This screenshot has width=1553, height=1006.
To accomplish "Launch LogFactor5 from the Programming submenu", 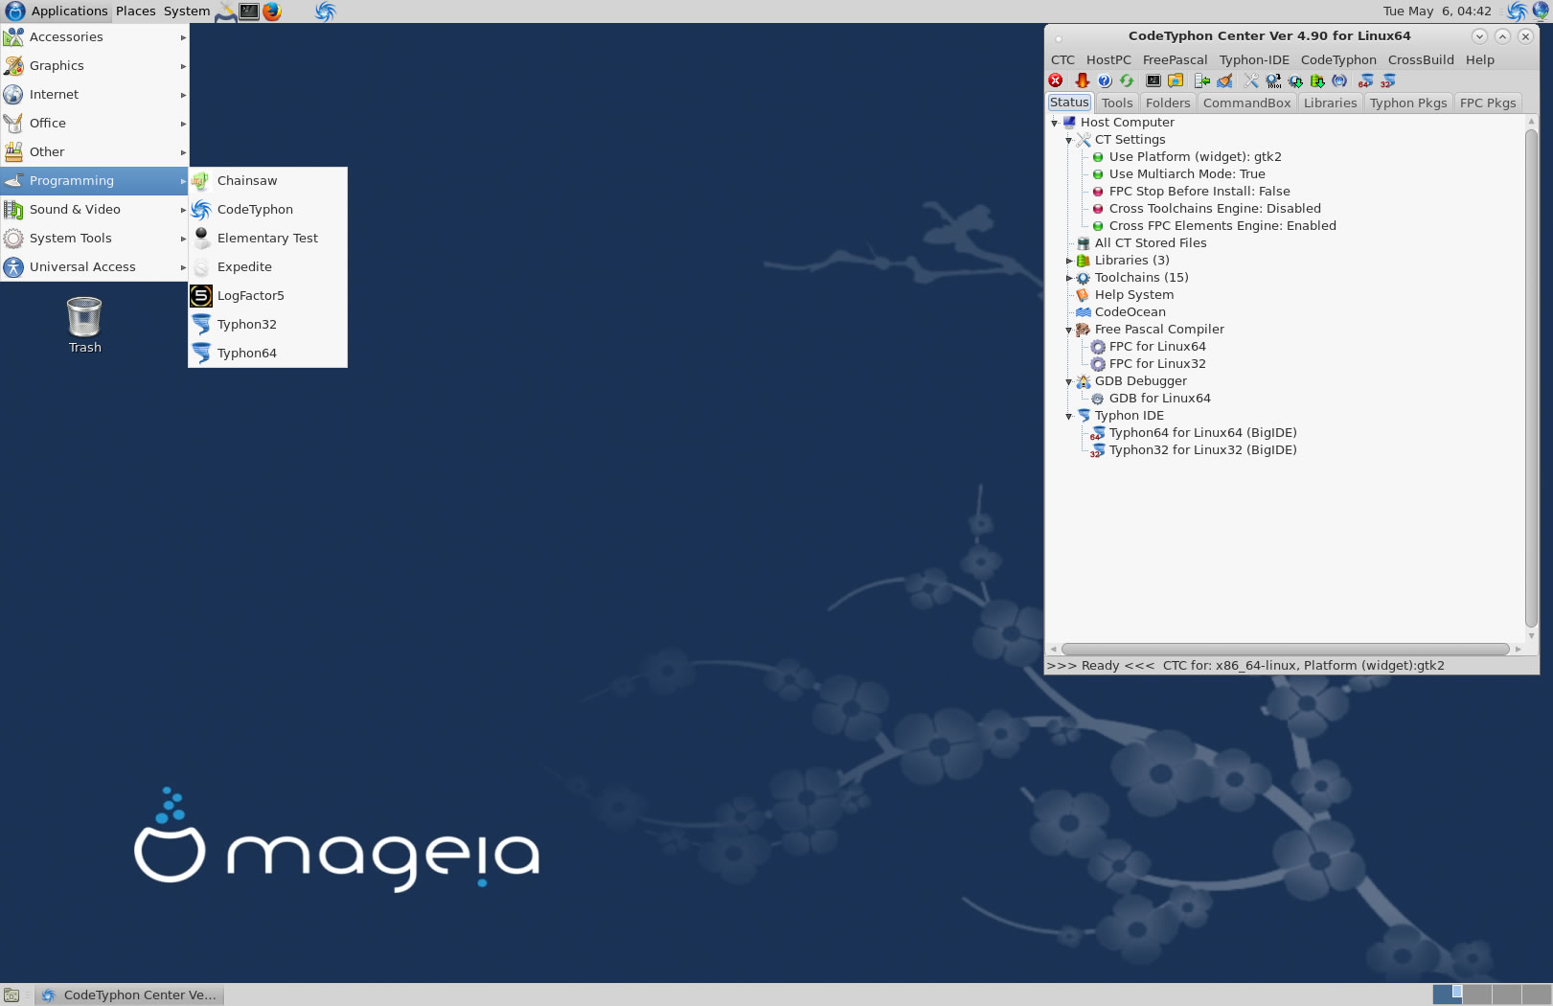I will pyautogui.click(x=268, y=295).
